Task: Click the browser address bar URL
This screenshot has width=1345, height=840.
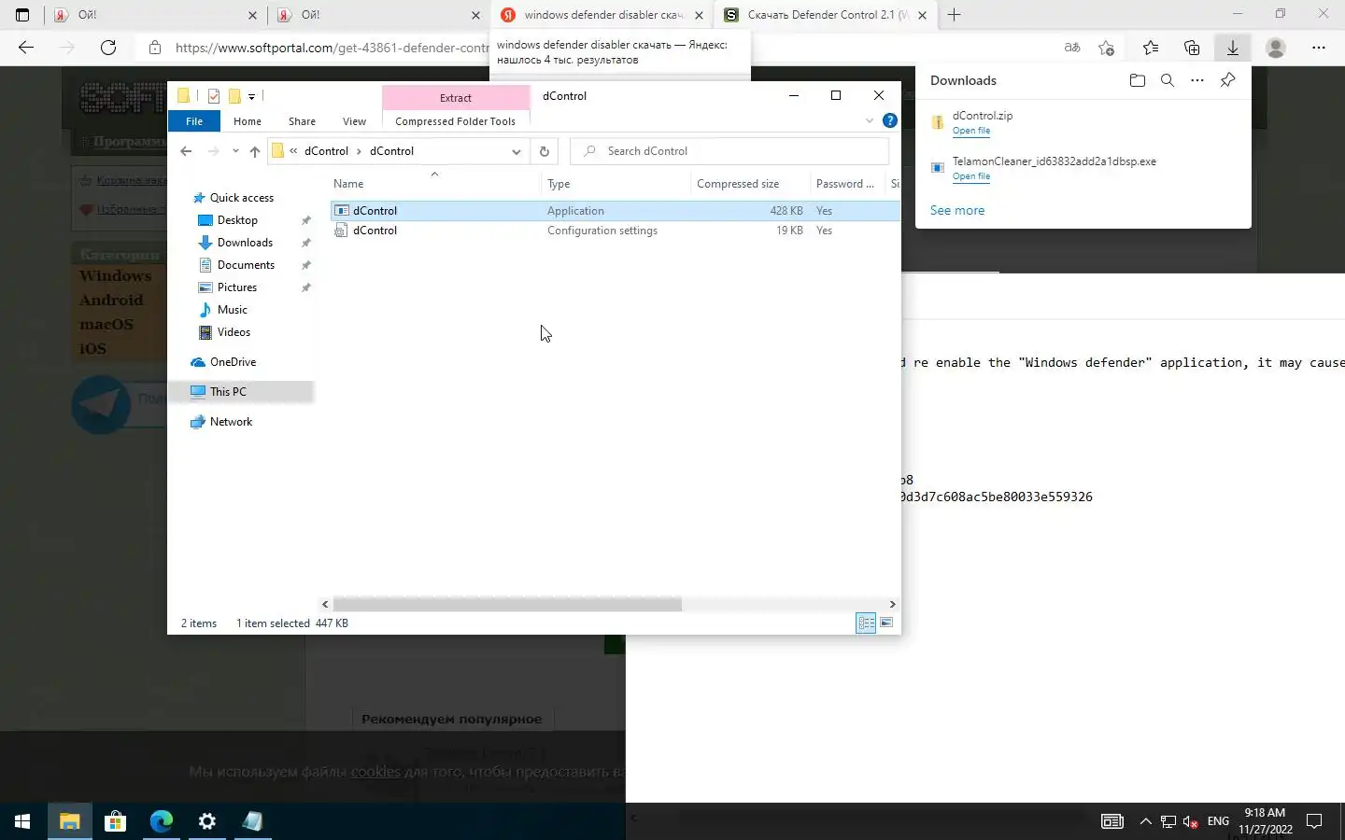Action: click(x=332, y=48)
